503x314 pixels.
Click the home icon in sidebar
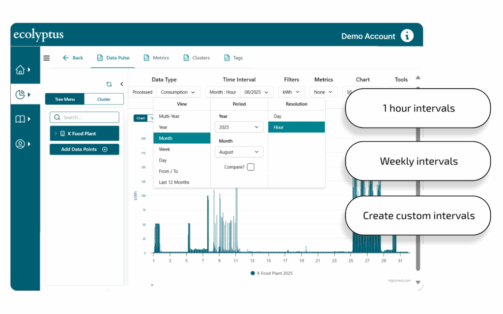(x=21, y=70)
